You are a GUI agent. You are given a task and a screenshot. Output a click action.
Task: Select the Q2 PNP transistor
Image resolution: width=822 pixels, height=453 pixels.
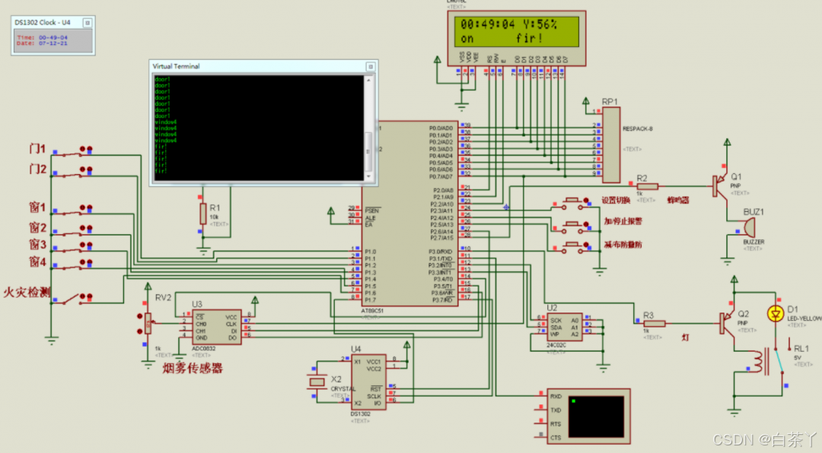[x=728, y=323]
